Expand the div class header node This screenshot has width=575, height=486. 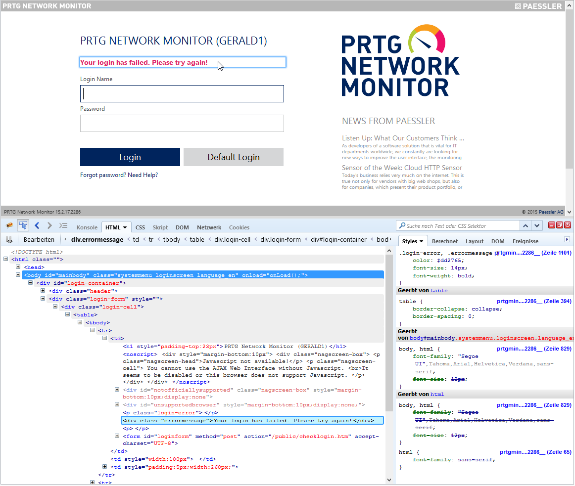(x=43, y=290)
